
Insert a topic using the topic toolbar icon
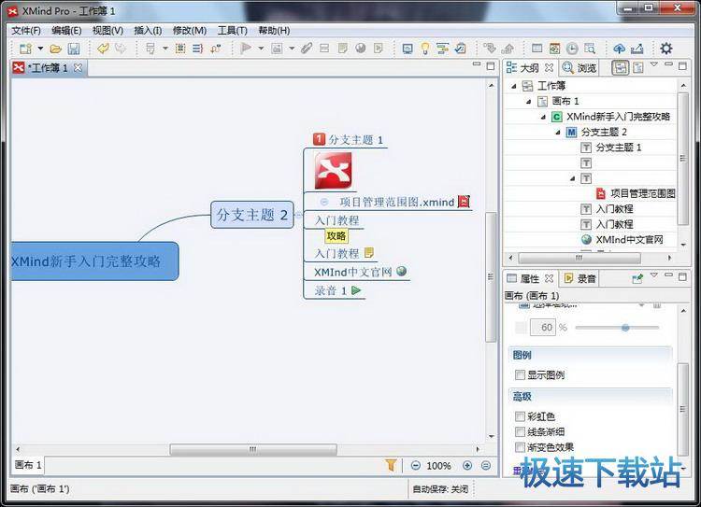(x=150, y=49)
